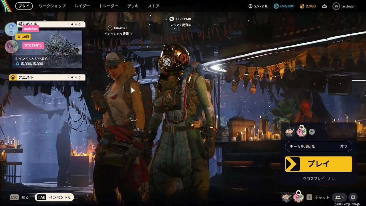
Task: Open the ストア tab
Action: 154,6
